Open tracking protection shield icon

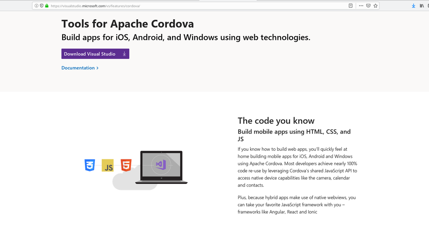point(42,6)
